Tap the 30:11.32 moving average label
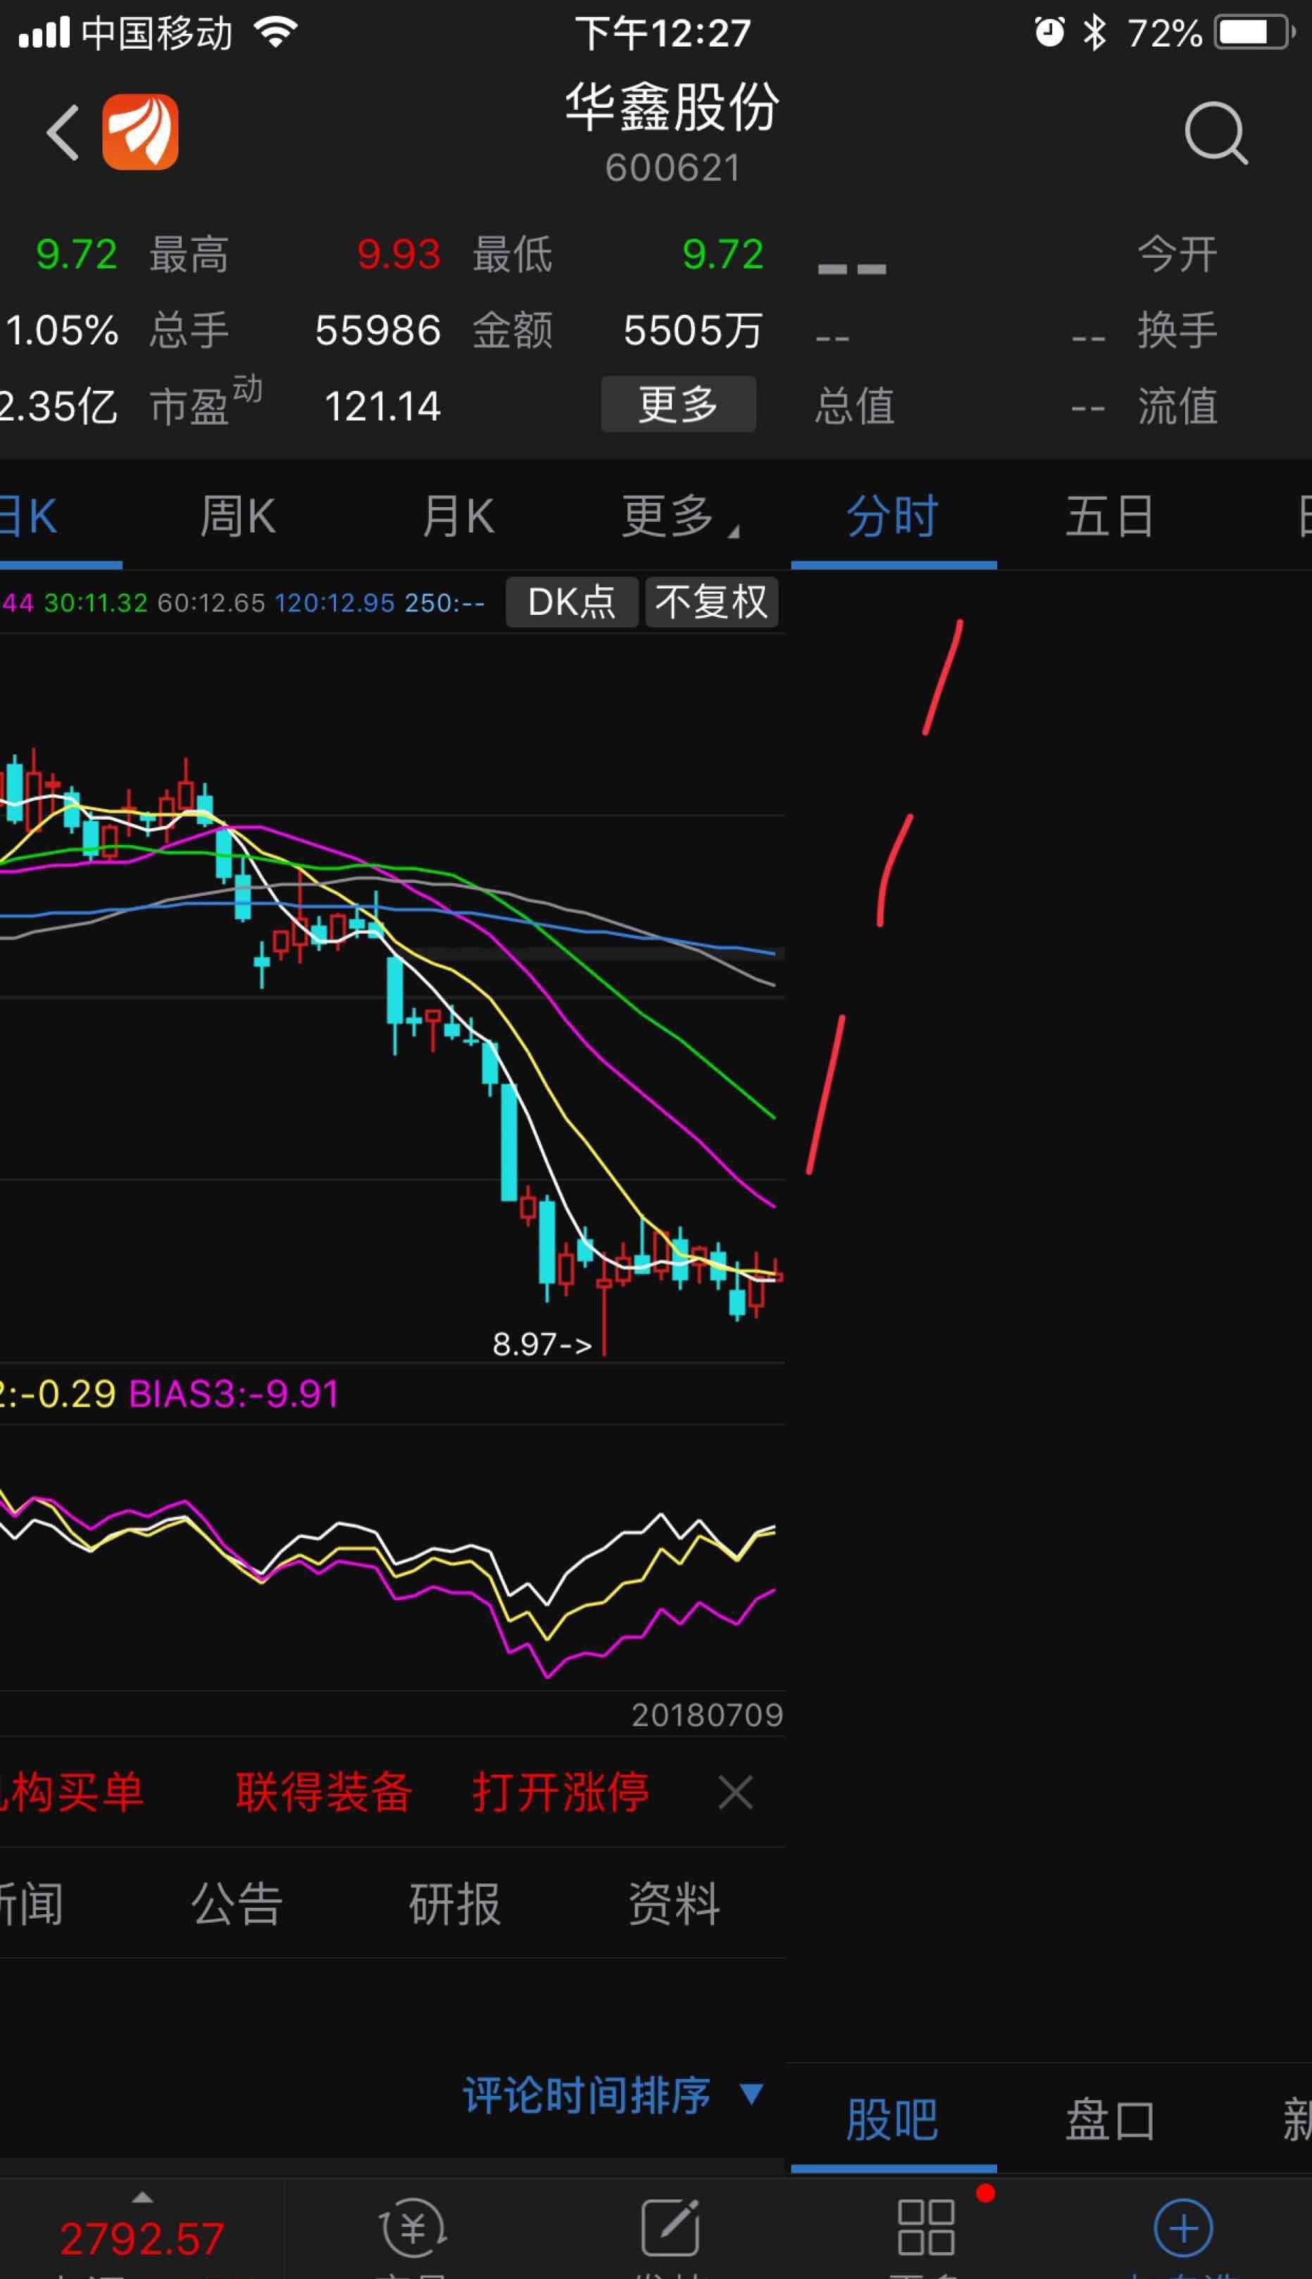Viewport: 1312px width, 2279px height. pyautogui.click(x=96, y=603)
